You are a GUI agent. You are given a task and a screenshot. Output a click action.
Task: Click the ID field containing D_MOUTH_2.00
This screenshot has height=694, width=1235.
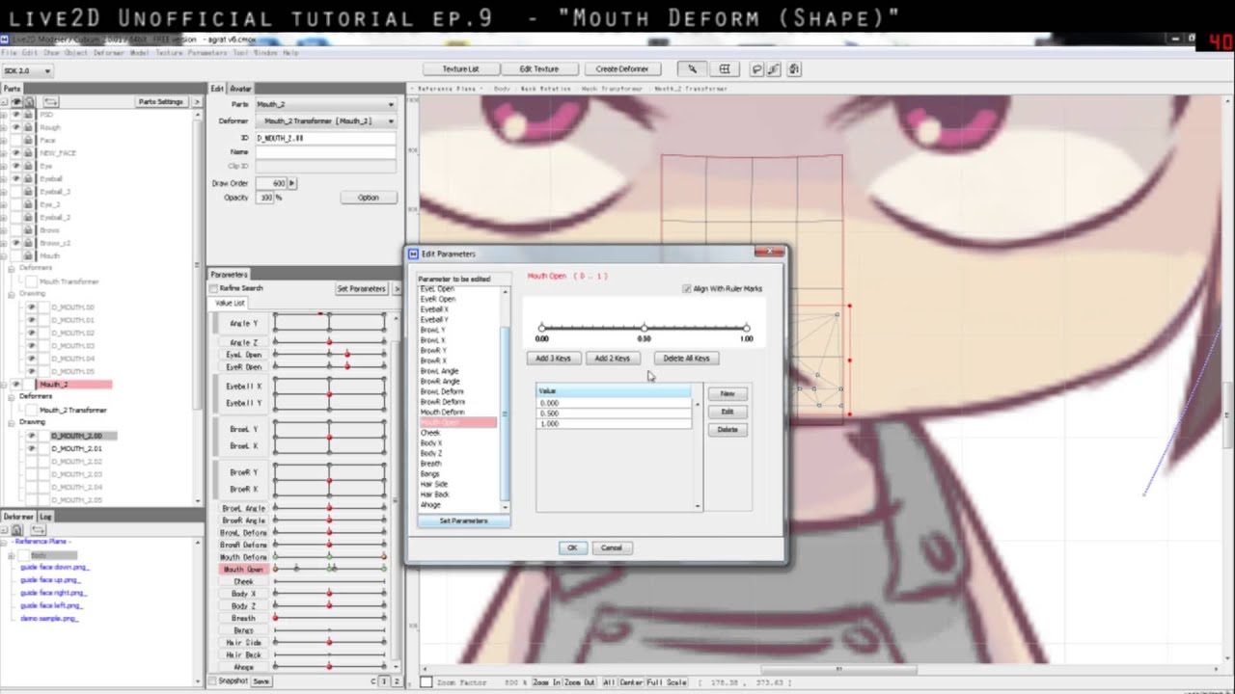coord(325,139)
